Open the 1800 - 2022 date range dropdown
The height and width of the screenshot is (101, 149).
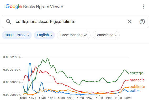click(17, 35)
